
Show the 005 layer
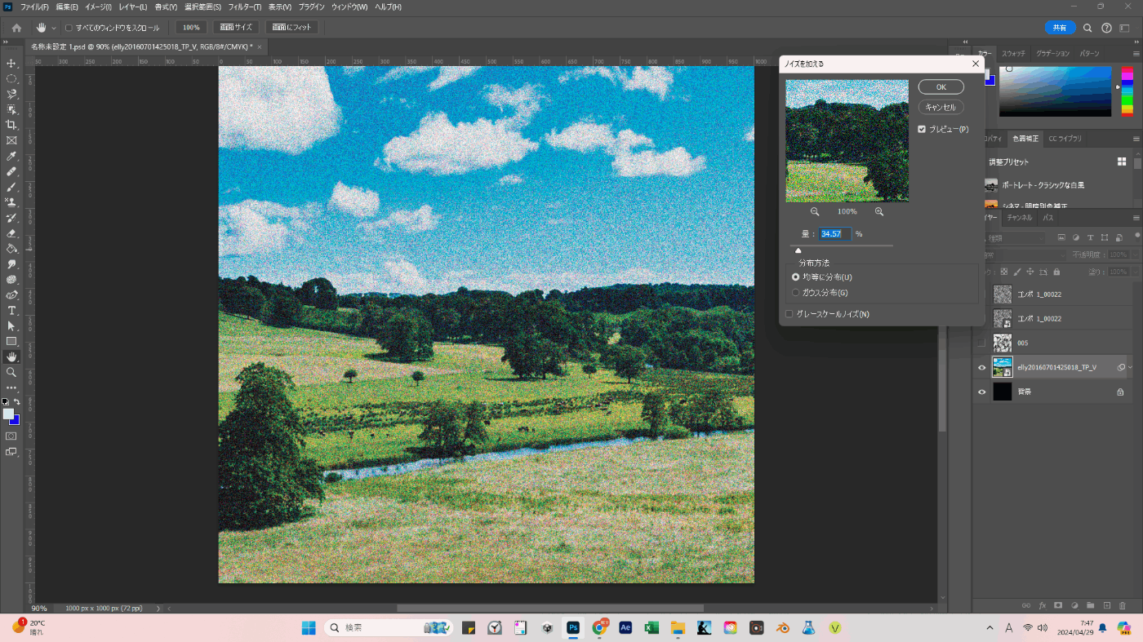coord(981,343)
